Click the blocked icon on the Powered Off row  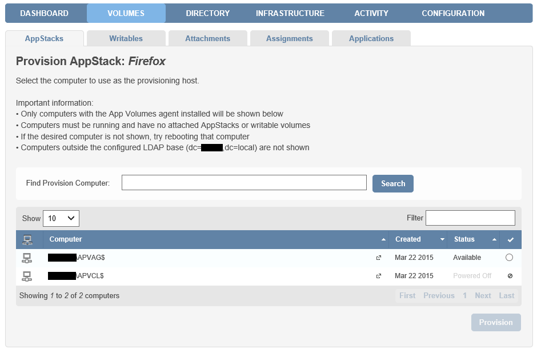coord(511,276)
